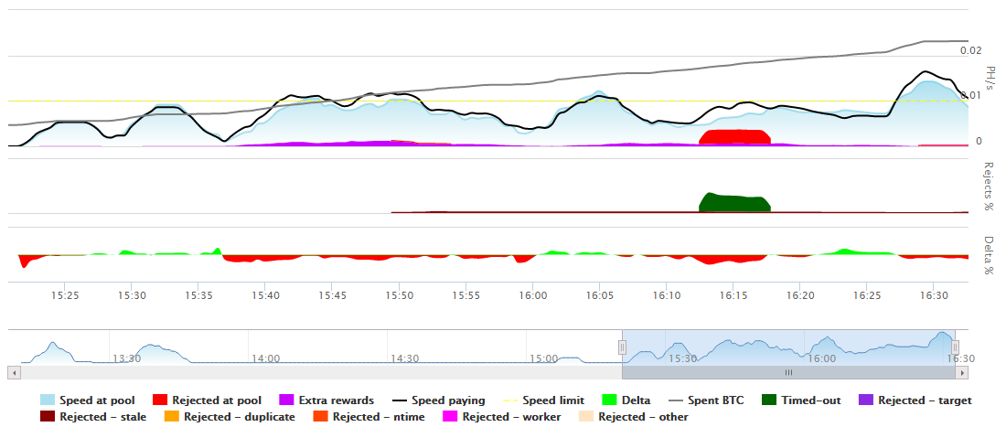Click the Rejected – stale legend label
The width and height of the screenshot is (1006, 427).
(x=102, y=417)
